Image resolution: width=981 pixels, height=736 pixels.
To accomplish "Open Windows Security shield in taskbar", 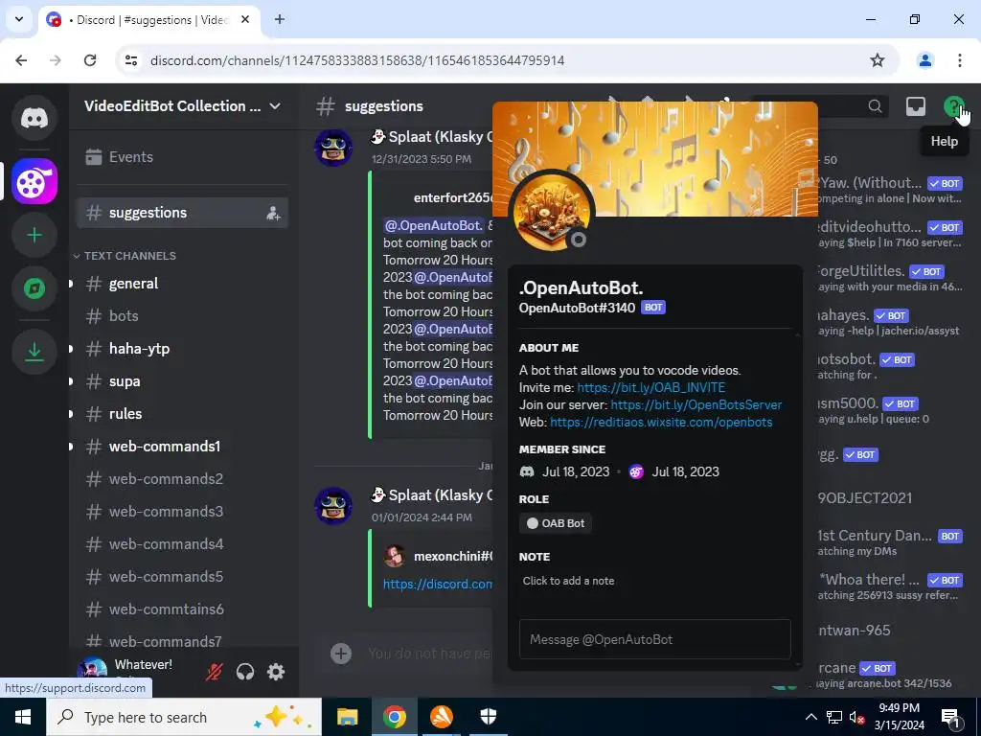I will click(x=488, y=717).
